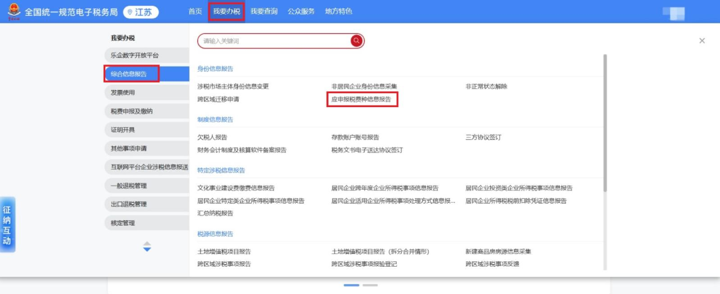Image resolution: width=720 pixels, height=294 pixels.
Task: Select 地方特色 in the top navigation
Action: coord(339,11)
